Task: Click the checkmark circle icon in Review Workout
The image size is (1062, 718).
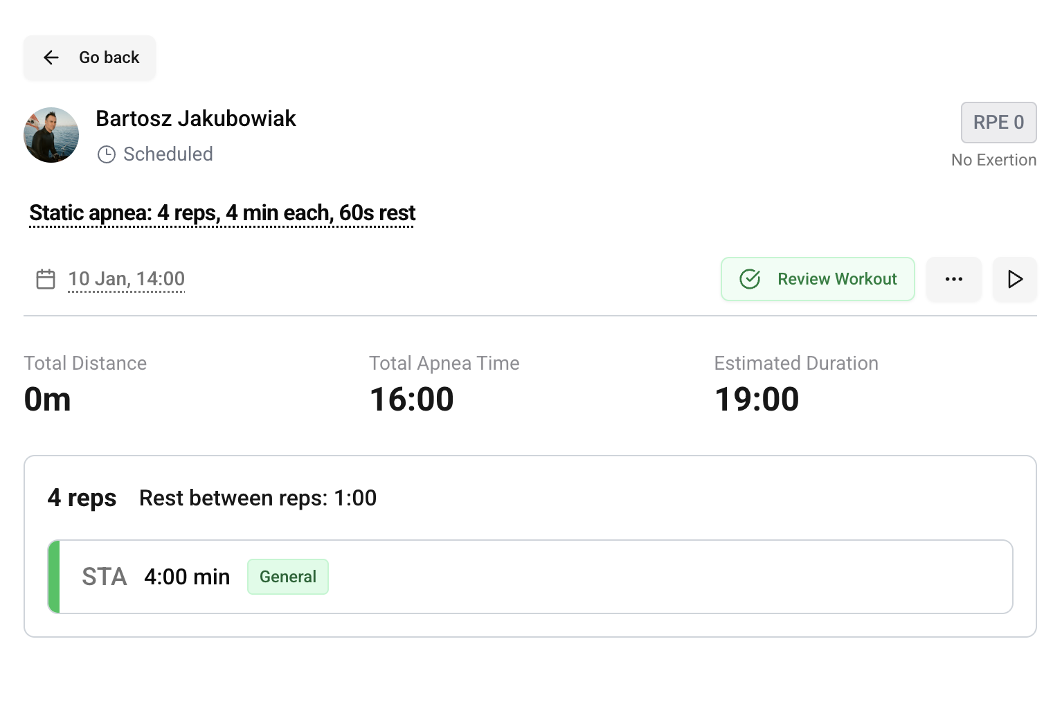Action: pos(750,279)
